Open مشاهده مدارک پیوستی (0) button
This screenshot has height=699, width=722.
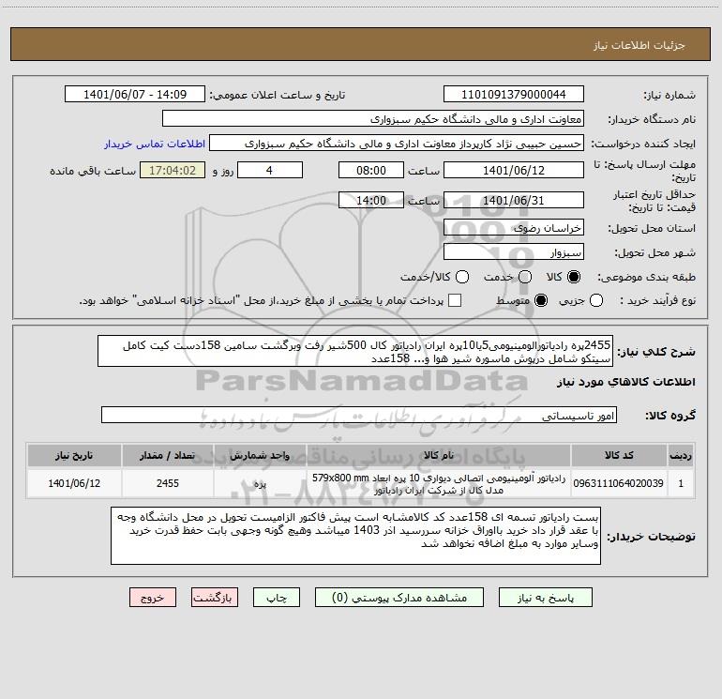(x=399, y=598)
